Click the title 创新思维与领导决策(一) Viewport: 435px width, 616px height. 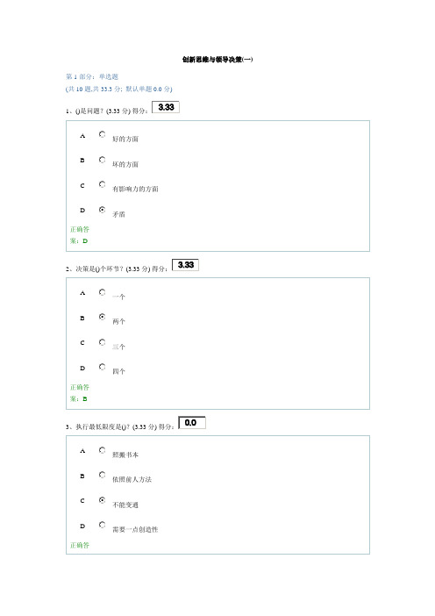pos(217,60)
